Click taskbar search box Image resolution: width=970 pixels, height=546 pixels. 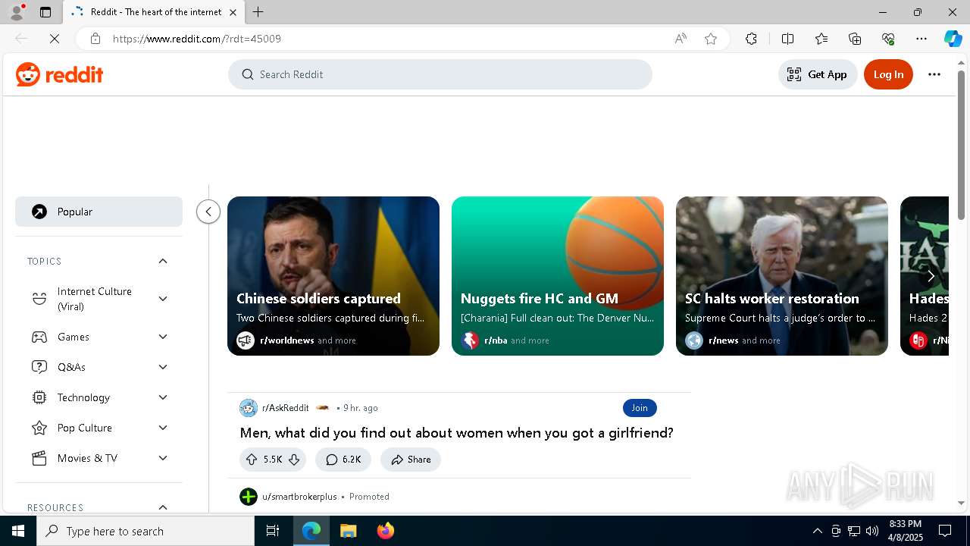click(145, 531)
